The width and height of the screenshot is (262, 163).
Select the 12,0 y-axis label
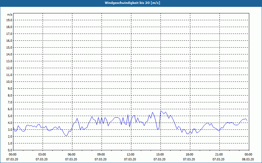(9, 68)
